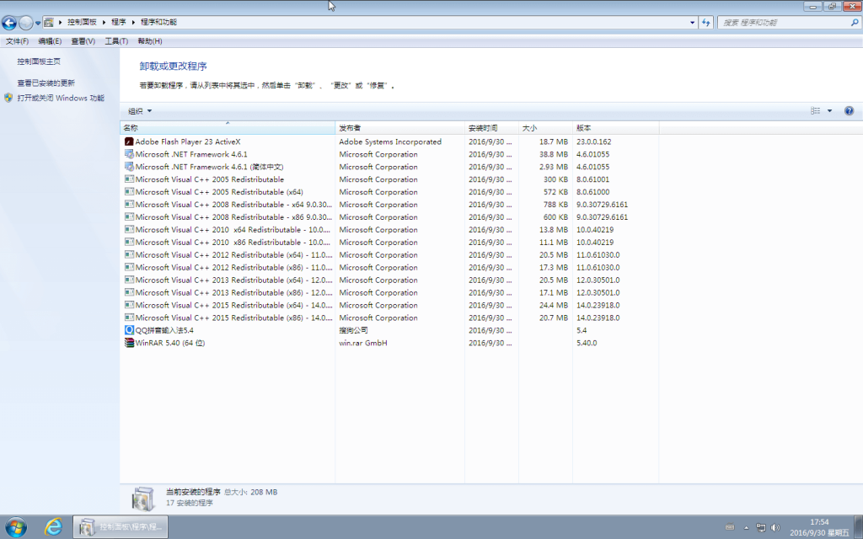Open the recent pages dropdown arrow
863x539 pixels.
(x=38, y=23)
